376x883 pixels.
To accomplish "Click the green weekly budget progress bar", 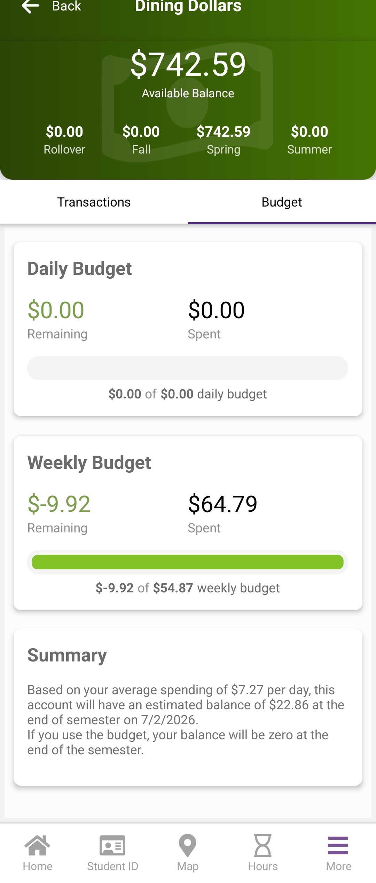I will point(188,562).
